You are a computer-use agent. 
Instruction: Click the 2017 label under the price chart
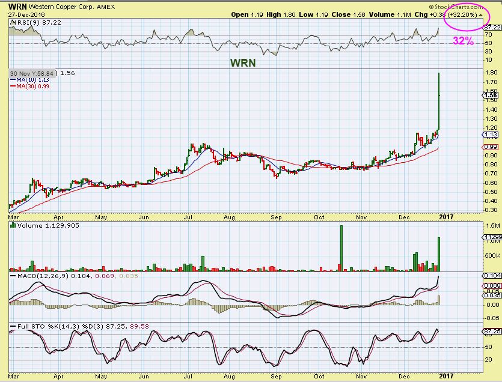[446, 217]
